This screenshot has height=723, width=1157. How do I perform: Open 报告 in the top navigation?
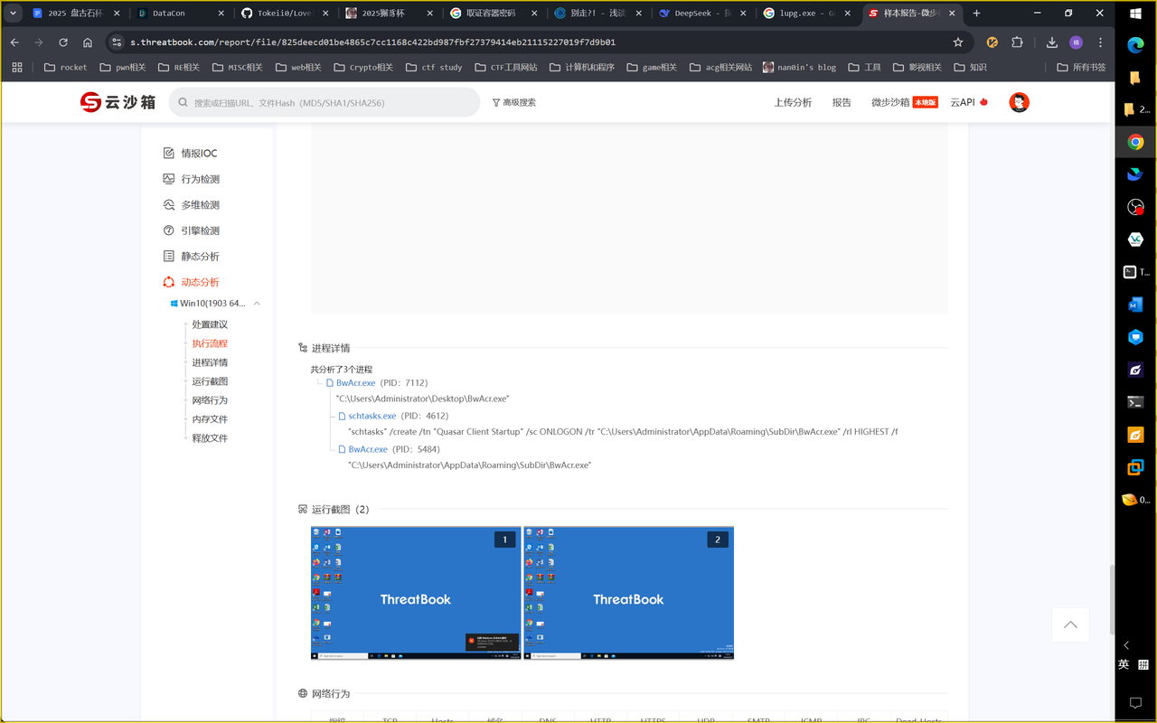click(x=842, y=102)
